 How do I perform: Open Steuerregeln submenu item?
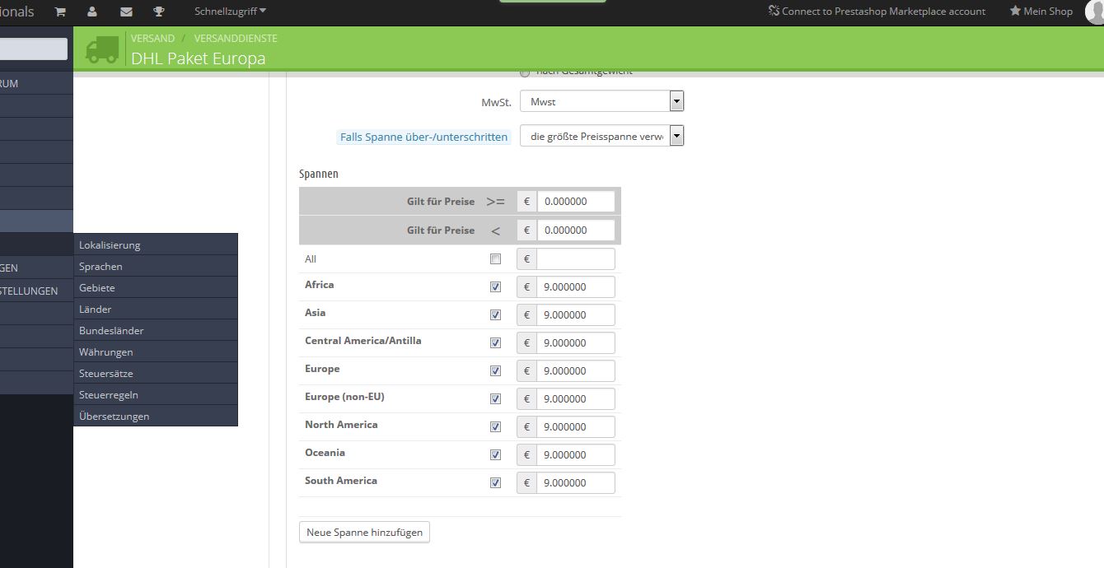point(156,394)
